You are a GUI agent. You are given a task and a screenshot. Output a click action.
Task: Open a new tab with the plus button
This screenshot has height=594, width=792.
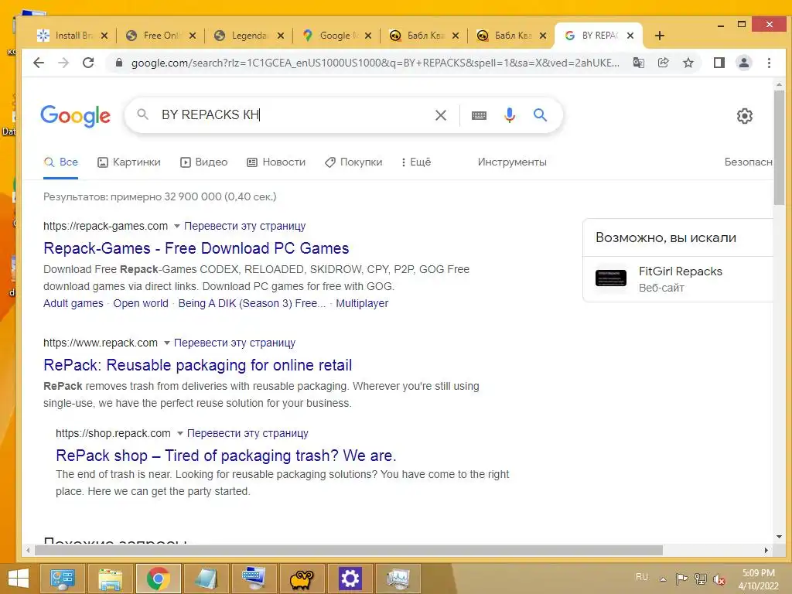pos(659,36)
